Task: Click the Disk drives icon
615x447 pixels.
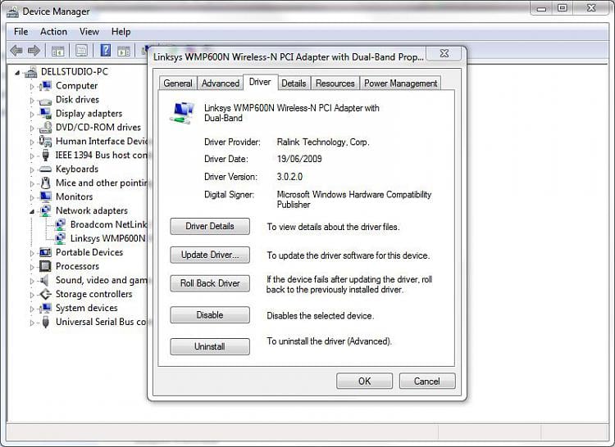Action: [45, 101]
